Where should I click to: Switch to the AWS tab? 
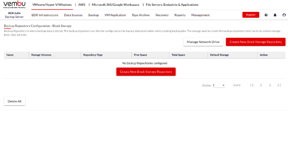[x=82, y=5]
